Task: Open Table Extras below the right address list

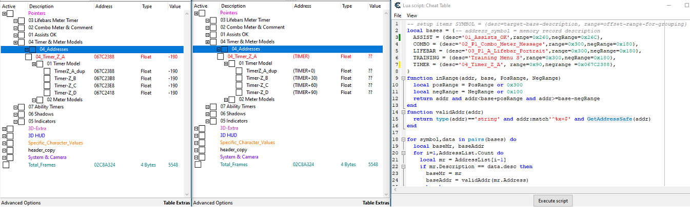Action: coord(376,203)
